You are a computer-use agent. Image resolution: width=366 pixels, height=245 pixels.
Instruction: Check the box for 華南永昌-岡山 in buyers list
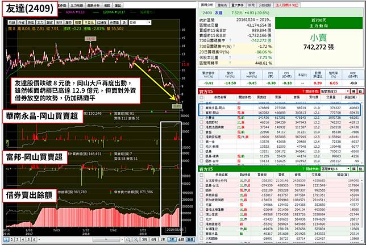click(x=201, y=108)
